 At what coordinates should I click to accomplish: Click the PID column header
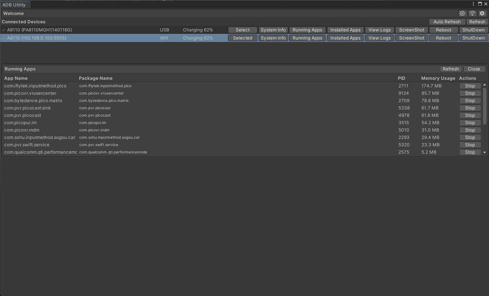[402, 78]
